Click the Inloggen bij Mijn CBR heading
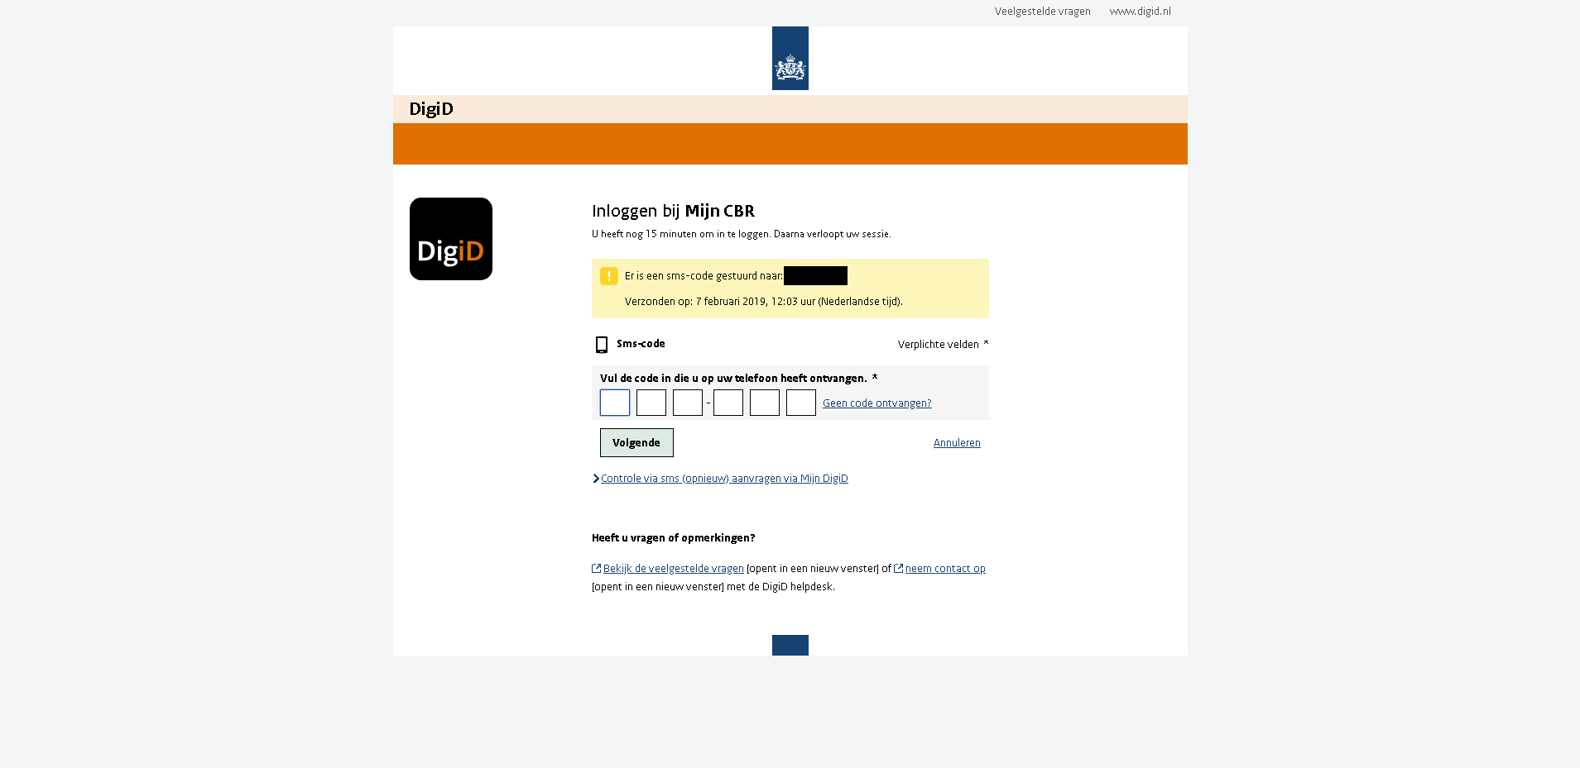1580x768 pixels. point(673,211)
